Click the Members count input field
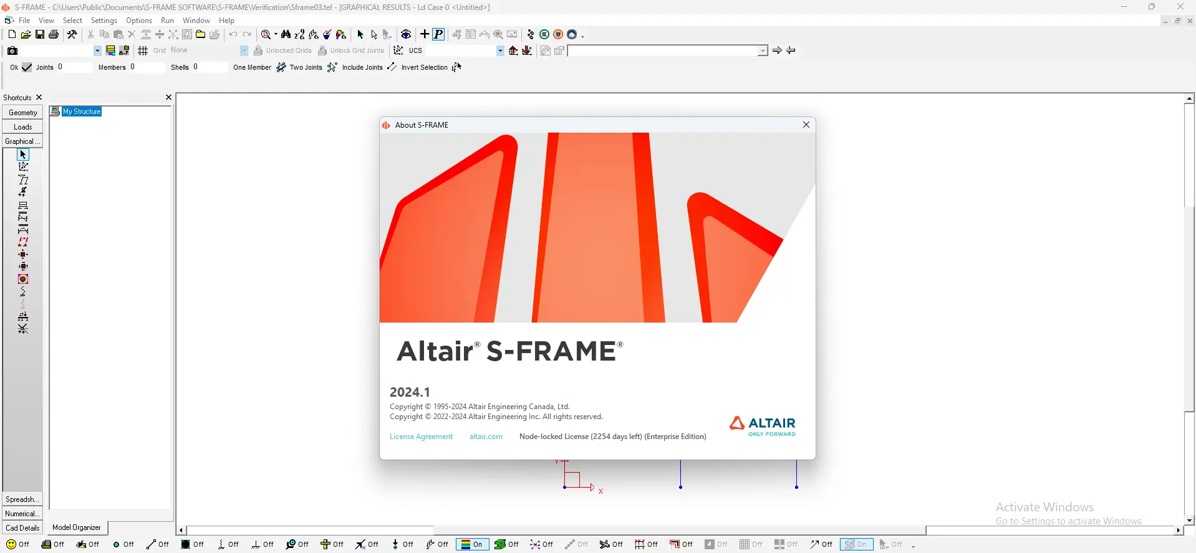 (x=147, y=67)
